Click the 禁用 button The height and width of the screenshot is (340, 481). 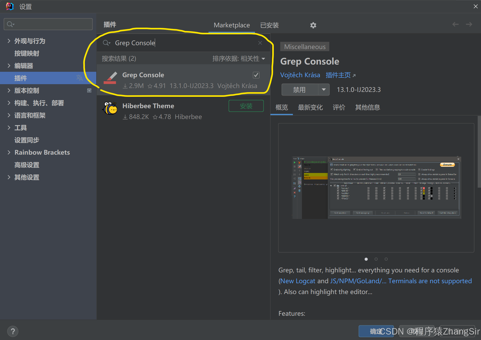300,90
